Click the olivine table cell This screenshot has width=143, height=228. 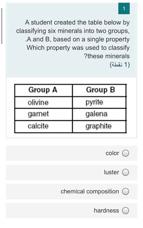click(43, 103)
